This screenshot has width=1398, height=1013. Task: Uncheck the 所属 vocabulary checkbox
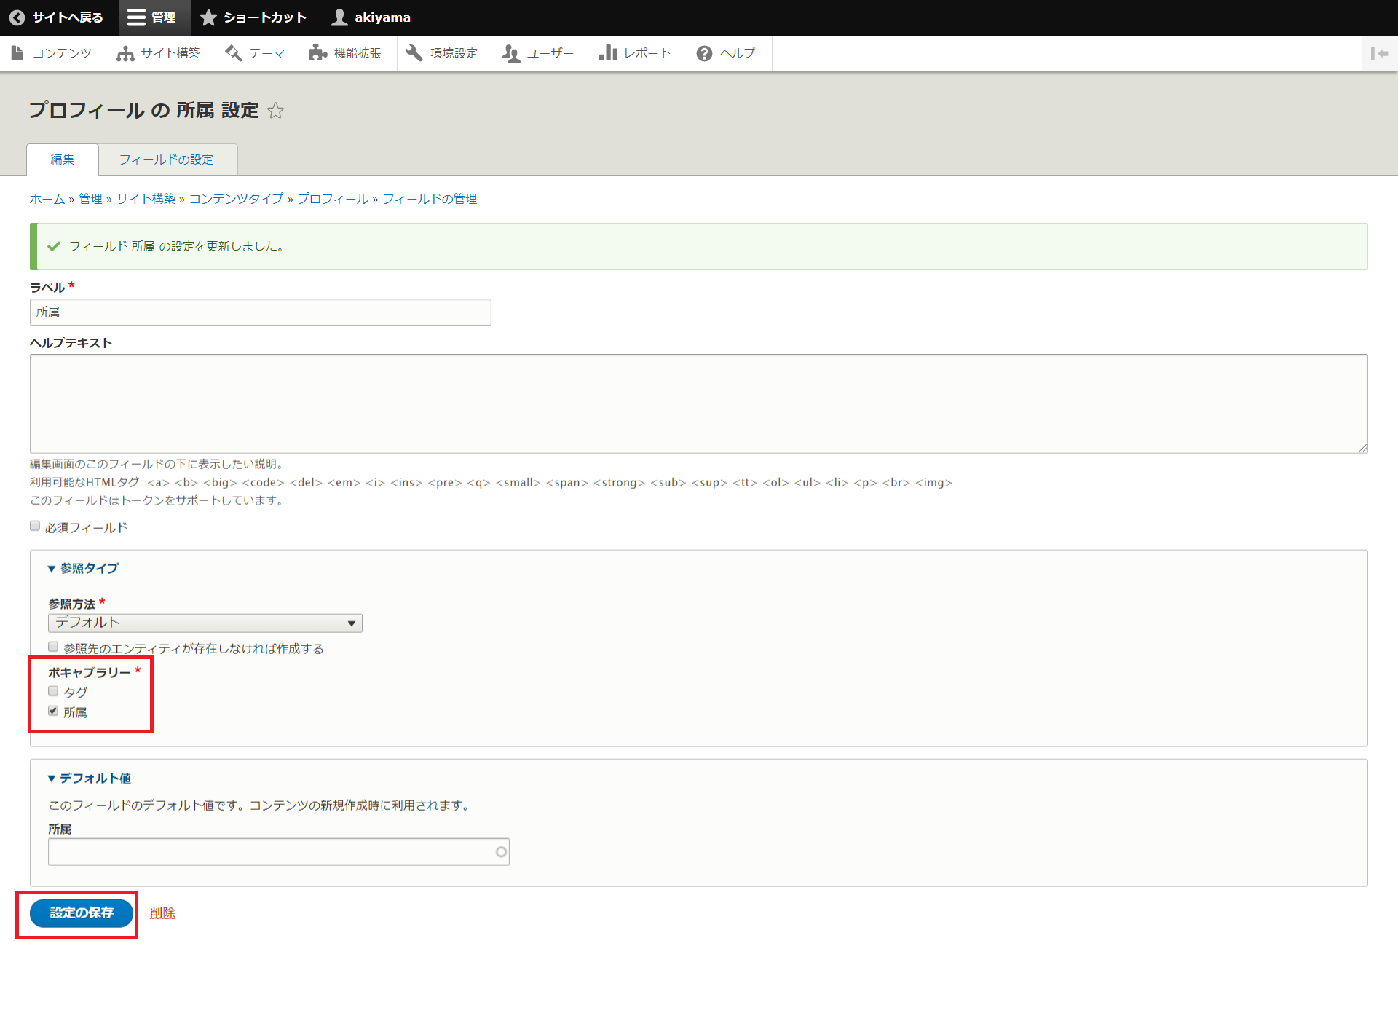[53, 711]
